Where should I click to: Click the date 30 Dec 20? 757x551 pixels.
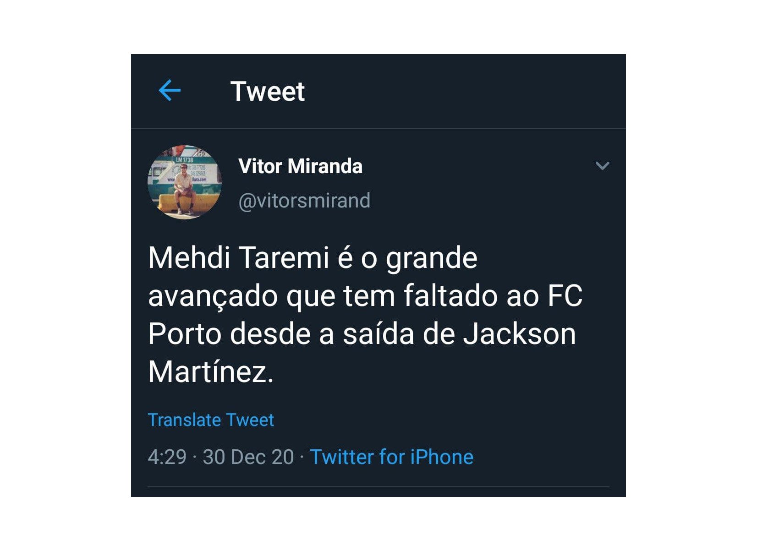(x=248, y=457)
